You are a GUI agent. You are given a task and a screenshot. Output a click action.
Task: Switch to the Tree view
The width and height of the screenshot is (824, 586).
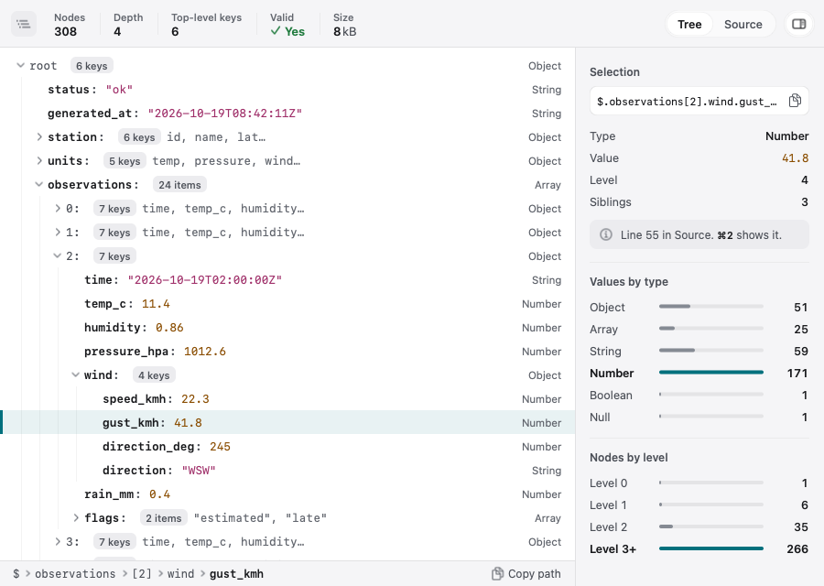click(x=689, y=24)
